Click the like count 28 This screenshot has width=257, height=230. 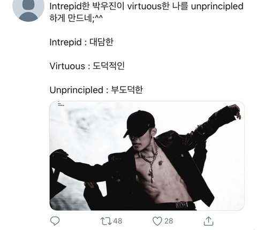(x=169, y=221)
